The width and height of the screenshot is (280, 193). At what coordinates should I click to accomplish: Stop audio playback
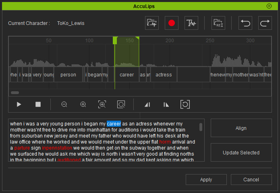[x=38, y=104]
